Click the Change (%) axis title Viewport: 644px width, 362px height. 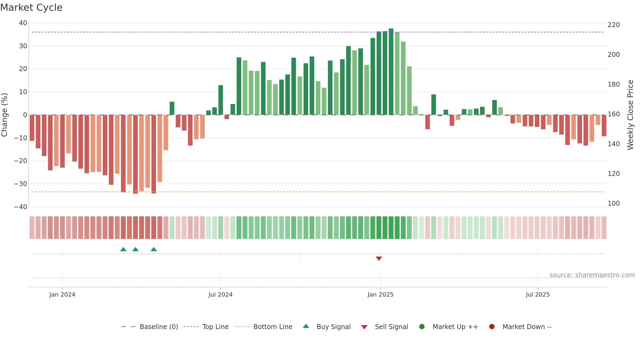tap(4, 115)
